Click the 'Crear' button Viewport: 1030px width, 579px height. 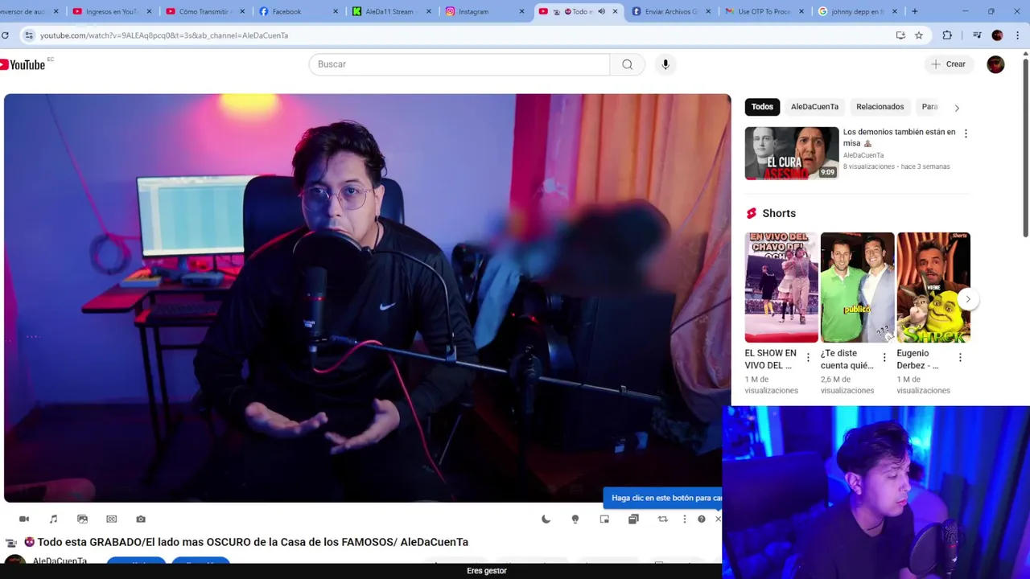[947, 64]
